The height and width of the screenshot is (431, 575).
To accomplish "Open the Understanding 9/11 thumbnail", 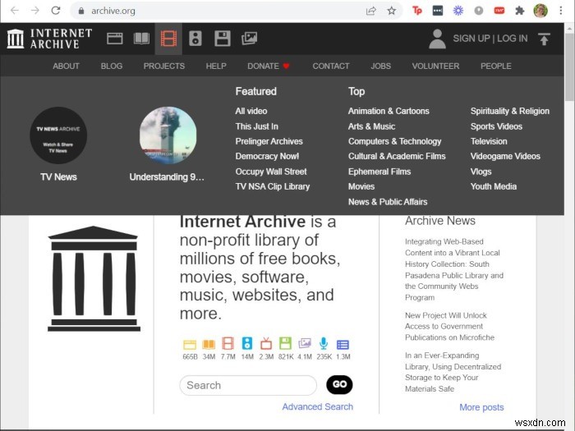I will [168, 135].
